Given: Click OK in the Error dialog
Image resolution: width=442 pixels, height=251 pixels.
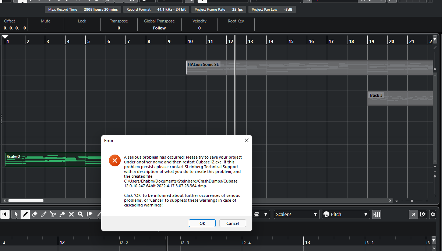Looking at the screenshot, I should click(202, 223).
